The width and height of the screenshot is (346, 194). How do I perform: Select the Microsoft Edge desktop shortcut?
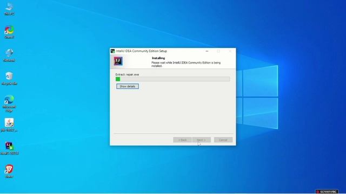[x=9, y=103]
